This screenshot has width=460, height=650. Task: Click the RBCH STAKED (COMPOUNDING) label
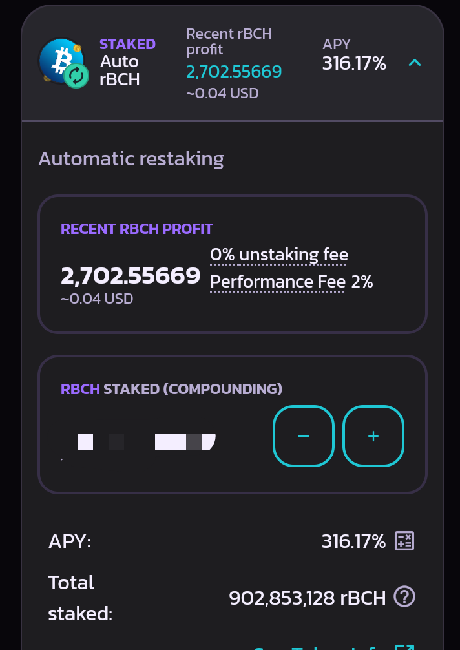171,389
